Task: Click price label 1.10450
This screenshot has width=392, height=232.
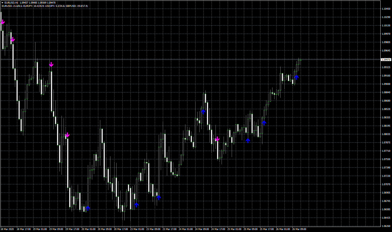Action: [x=386, y=9]
